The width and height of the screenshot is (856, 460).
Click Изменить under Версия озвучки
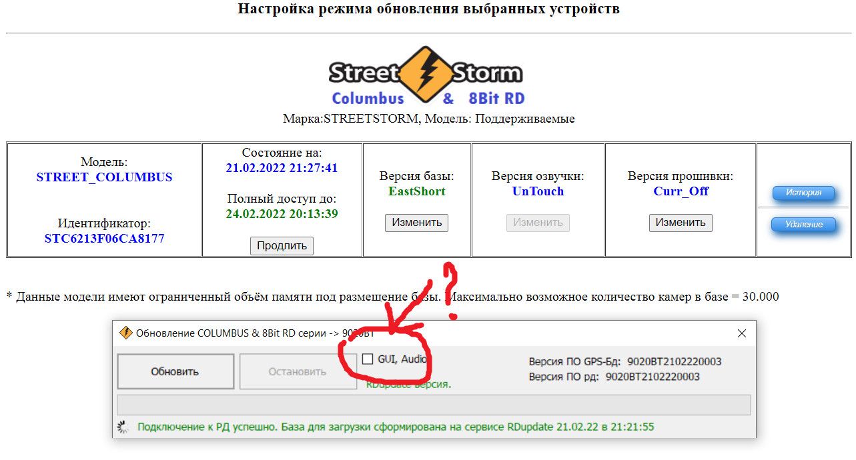click(538, 223)
